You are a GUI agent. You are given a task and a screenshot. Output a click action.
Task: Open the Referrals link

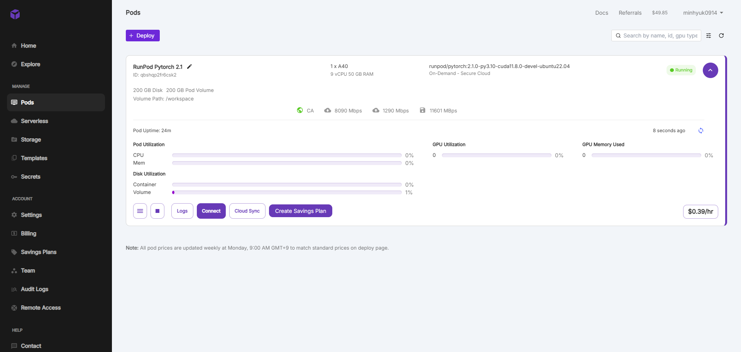coord(630,13)
